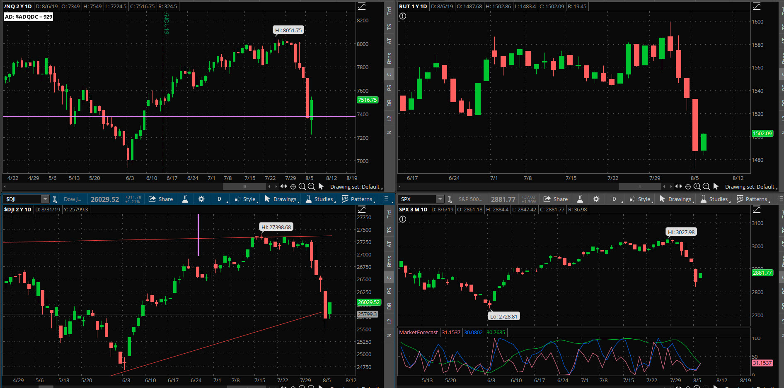The width and height of the screenshot is (784, 388).
Task: Open Style dropdown in $DJI toolbar
Action: coord(246,199)
